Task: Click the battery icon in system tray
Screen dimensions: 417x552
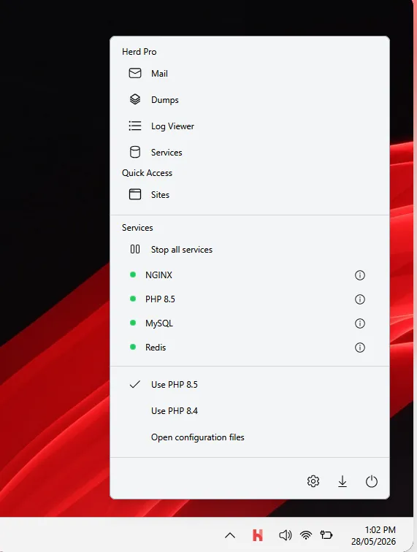Action: click(326, 535)
